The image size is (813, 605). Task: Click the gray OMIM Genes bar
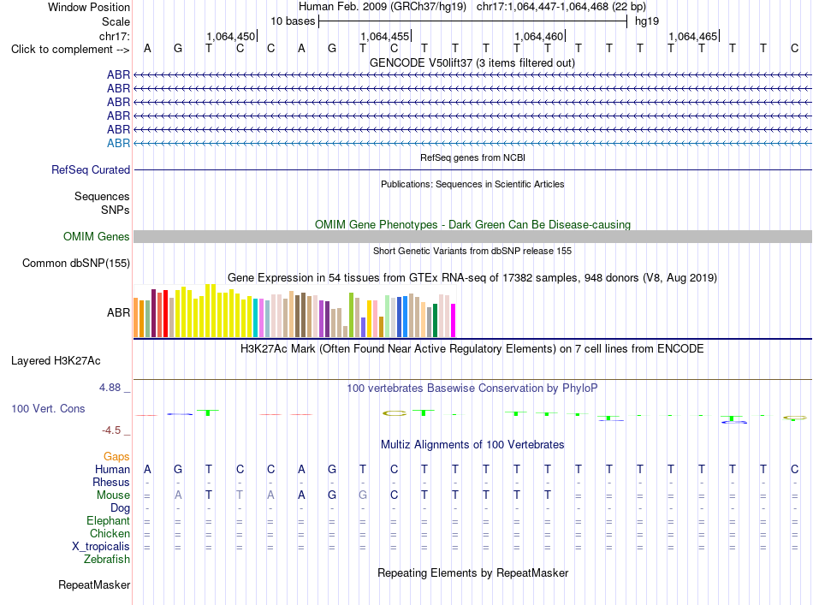472,236
